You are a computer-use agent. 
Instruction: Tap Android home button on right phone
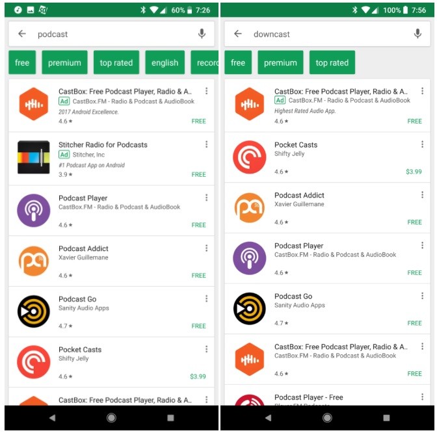pyautogui.click(x=327, y=417)
